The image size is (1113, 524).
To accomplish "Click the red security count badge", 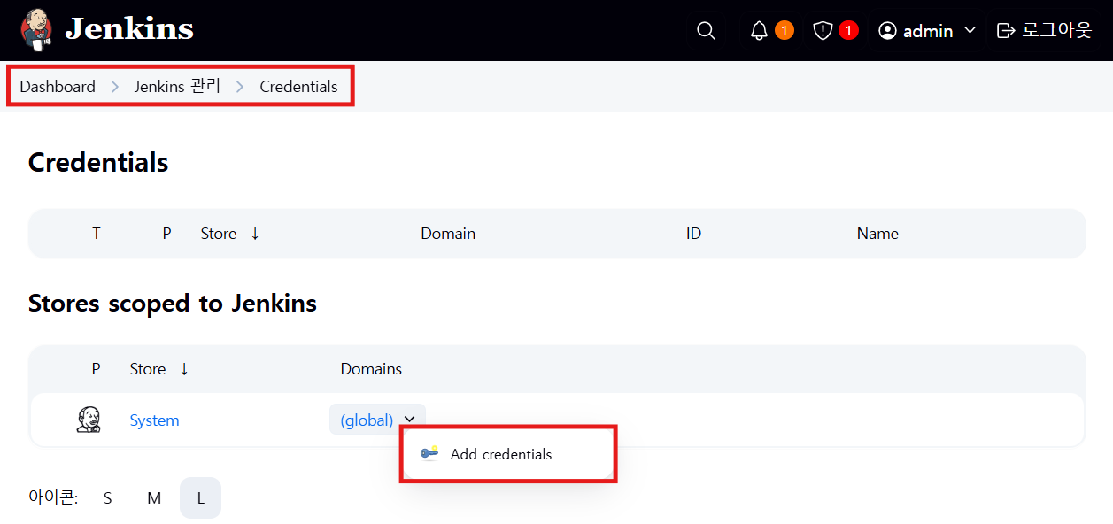I will (x=848, y=31).
